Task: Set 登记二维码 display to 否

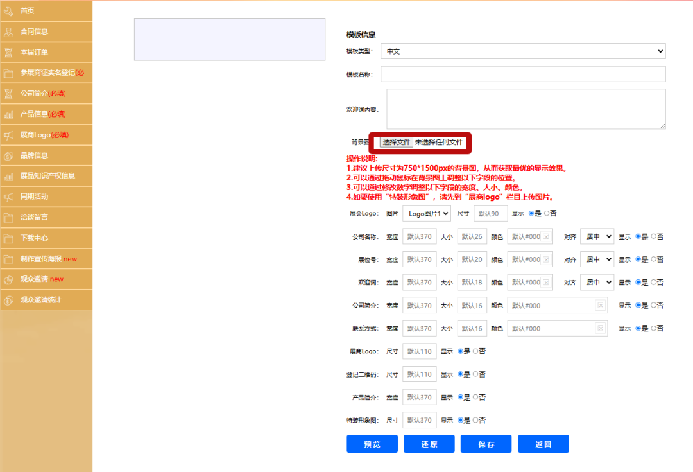Action: pyautogui.click(x=475, y=374)
